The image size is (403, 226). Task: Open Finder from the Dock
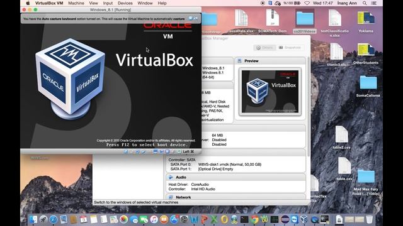(33, 219)
